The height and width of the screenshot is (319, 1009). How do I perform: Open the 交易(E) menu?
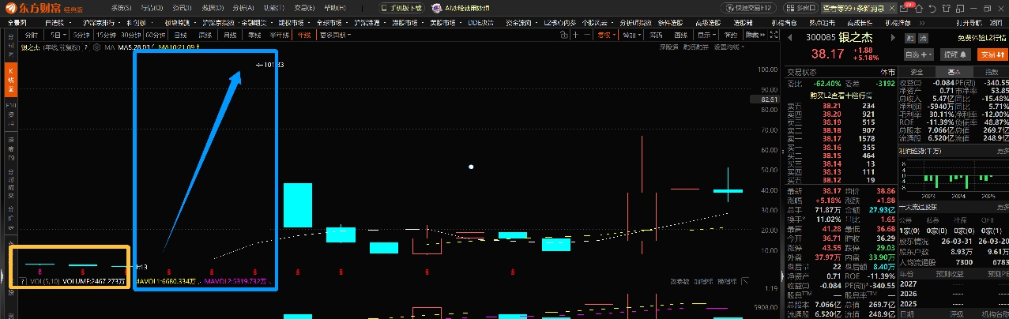pyautogui.click(x=303, y=7)
